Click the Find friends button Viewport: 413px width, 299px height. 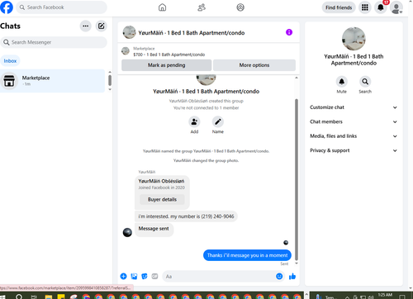pos(339,7)
